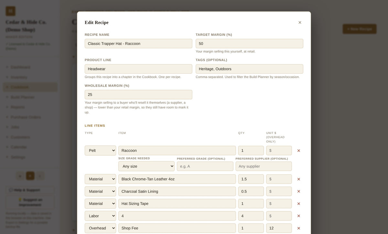
Task: Edit the Shop Fee quantity field
Action: point(251,228)
